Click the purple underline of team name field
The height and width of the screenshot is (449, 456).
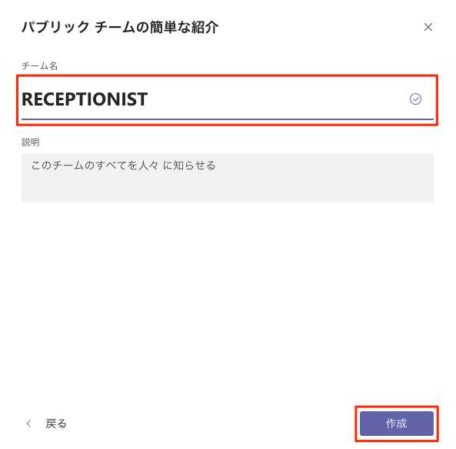coord(227,119)
